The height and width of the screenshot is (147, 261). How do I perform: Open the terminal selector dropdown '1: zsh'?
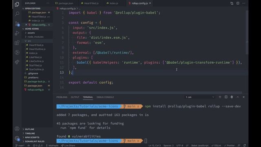pos(200,97)
